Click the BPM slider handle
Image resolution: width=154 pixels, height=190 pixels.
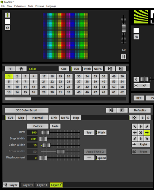(45, 133)
